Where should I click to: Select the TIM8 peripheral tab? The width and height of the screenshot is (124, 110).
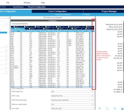click(x=58, y=27)
